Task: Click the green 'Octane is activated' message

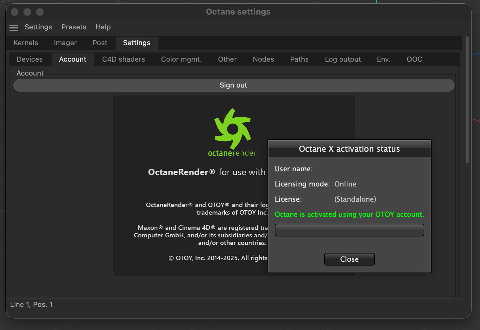Action: 349,214
